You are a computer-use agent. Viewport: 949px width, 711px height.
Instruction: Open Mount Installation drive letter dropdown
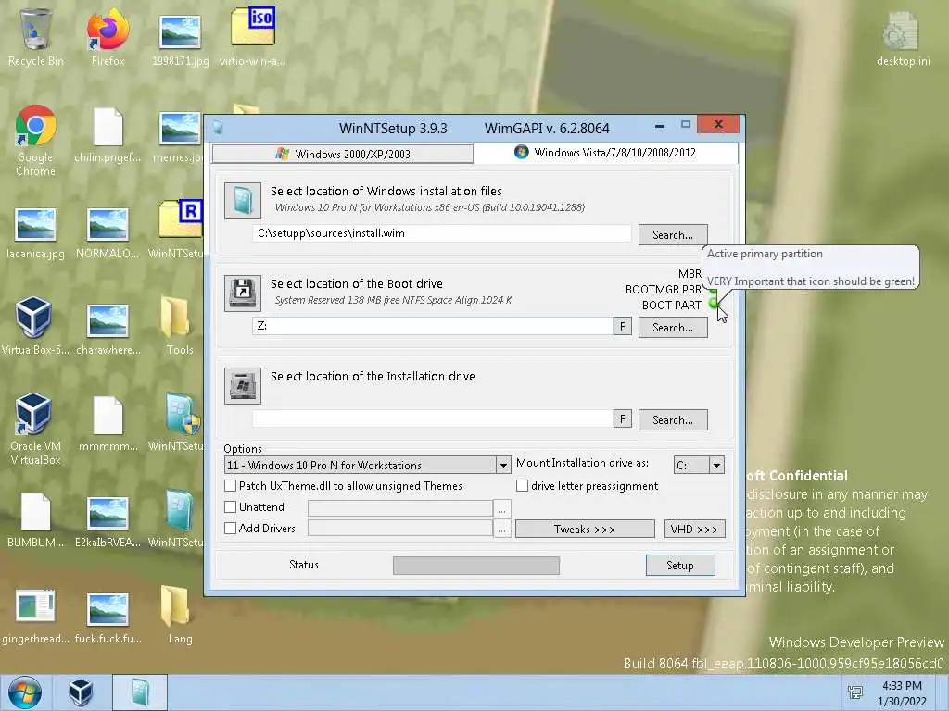[x=716, y=465]
